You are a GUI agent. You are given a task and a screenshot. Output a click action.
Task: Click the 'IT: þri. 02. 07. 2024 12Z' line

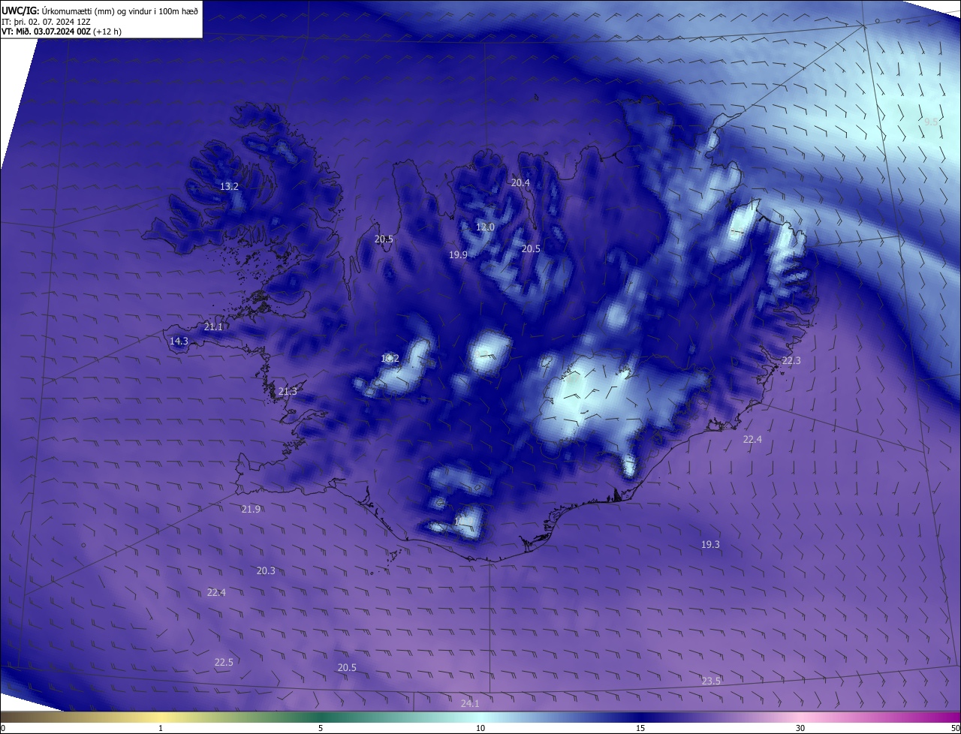click(x=46, y=21)
